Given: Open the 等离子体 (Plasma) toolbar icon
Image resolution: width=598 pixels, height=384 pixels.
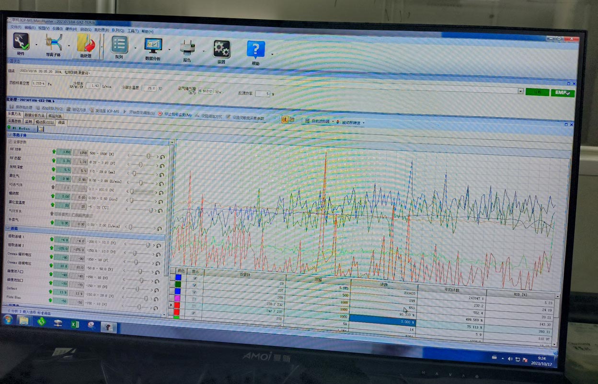Looking at the screenshot, I should point(54,44).
